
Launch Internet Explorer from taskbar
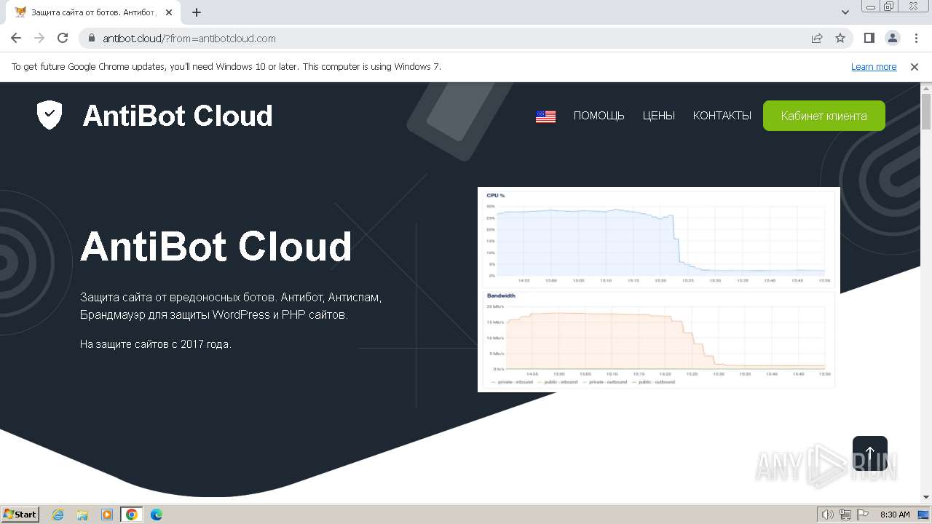58,515
